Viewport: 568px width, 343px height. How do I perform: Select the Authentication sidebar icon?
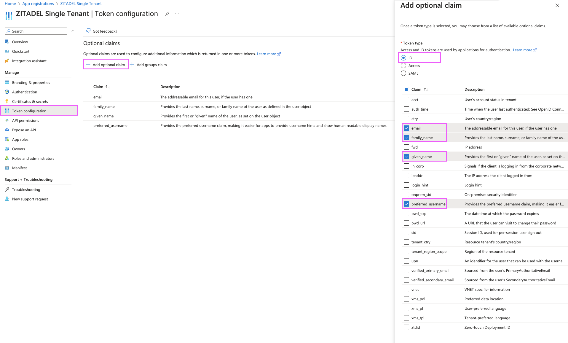coord(7,92)
